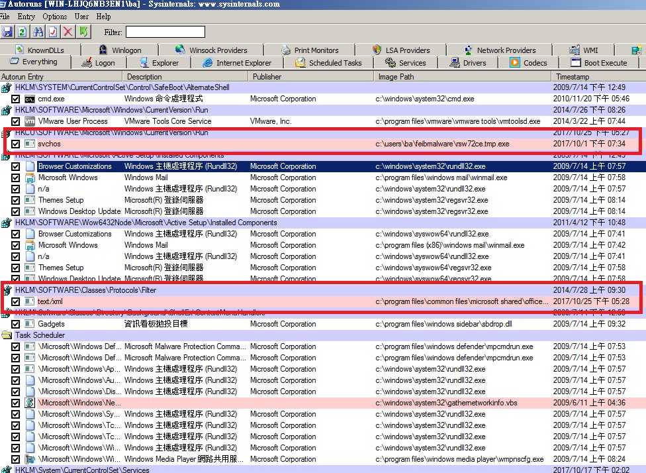
Task: Go to the Internet Explorer tab
Action: (237, 63)
